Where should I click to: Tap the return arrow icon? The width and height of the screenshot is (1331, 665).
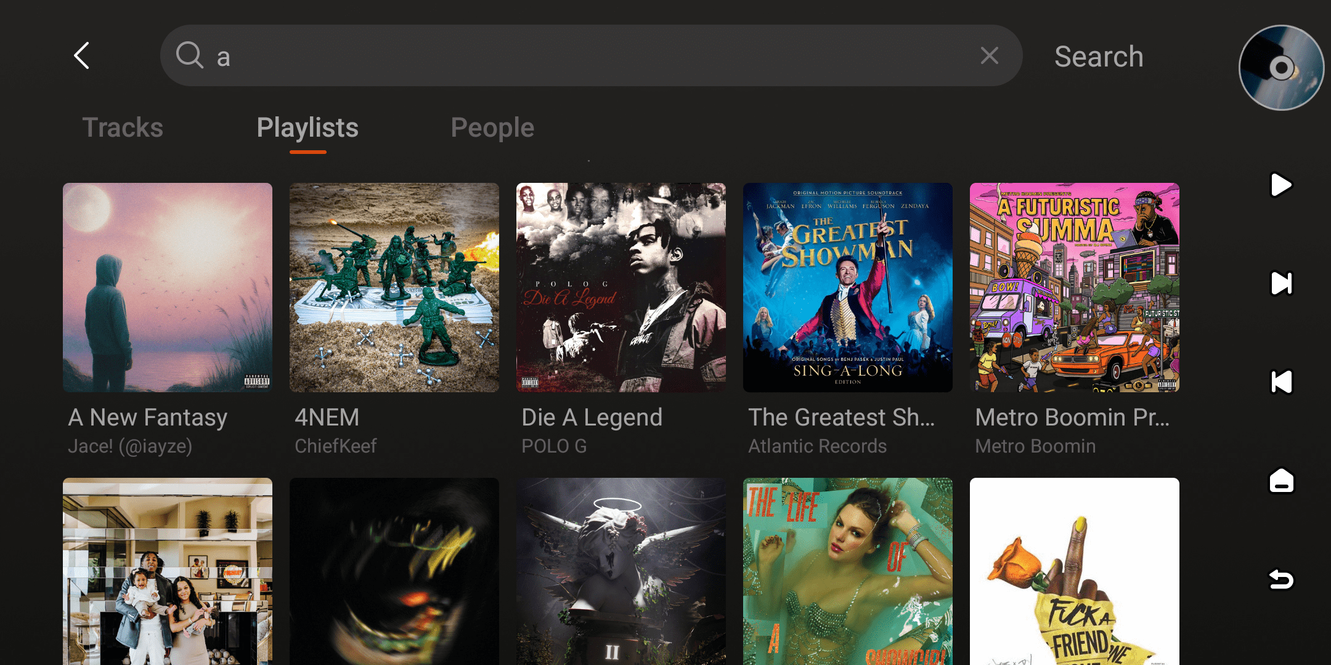tap(1281, 579)
